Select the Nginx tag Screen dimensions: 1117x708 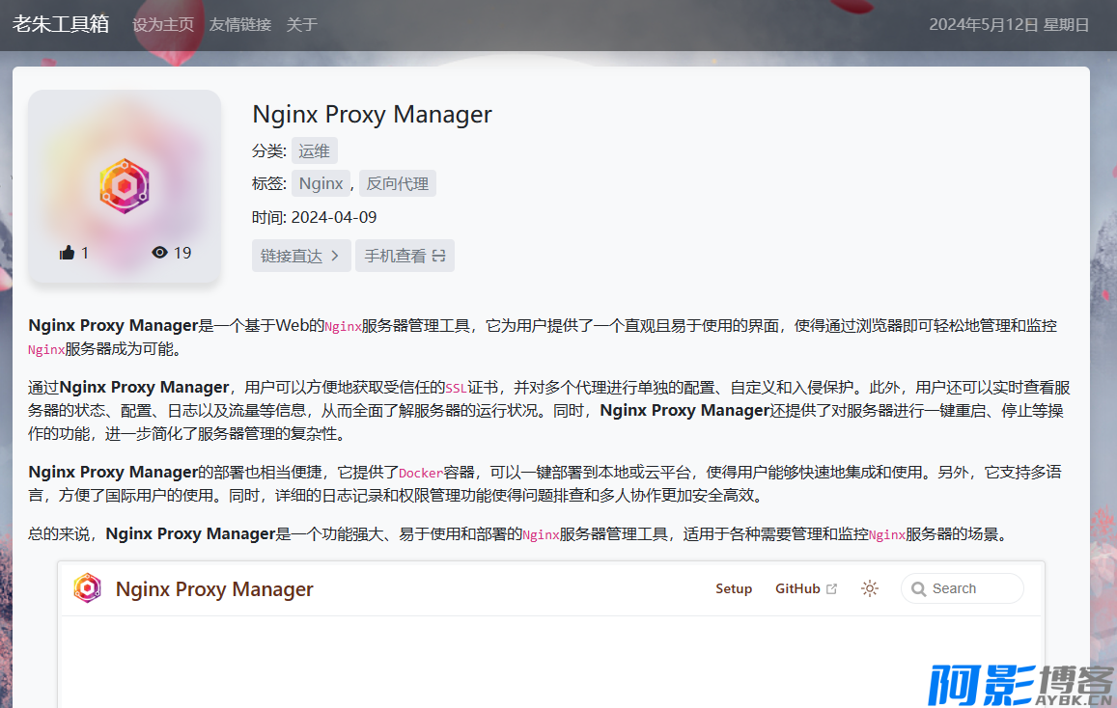[x=321, y=183]
